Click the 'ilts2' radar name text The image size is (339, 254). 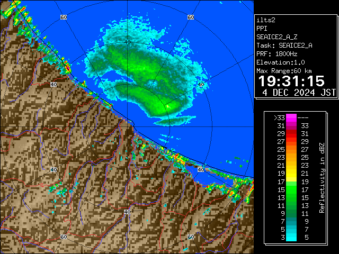coord(266,20)
